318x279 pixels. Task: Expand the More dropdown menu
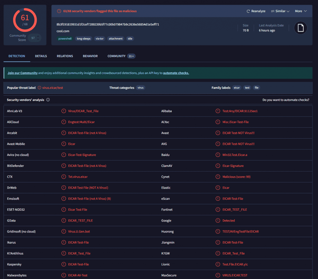coord(301,11)
